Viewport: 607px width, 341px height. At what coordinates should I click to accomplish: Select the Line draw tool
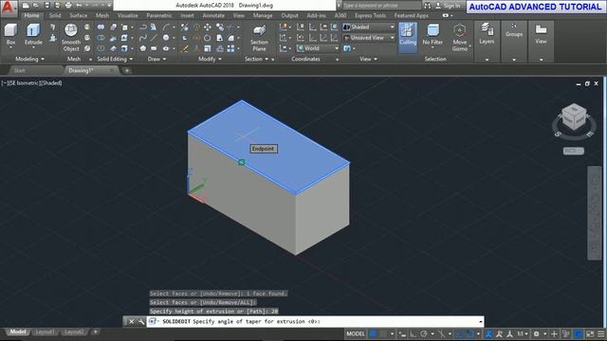click(154, 38)
